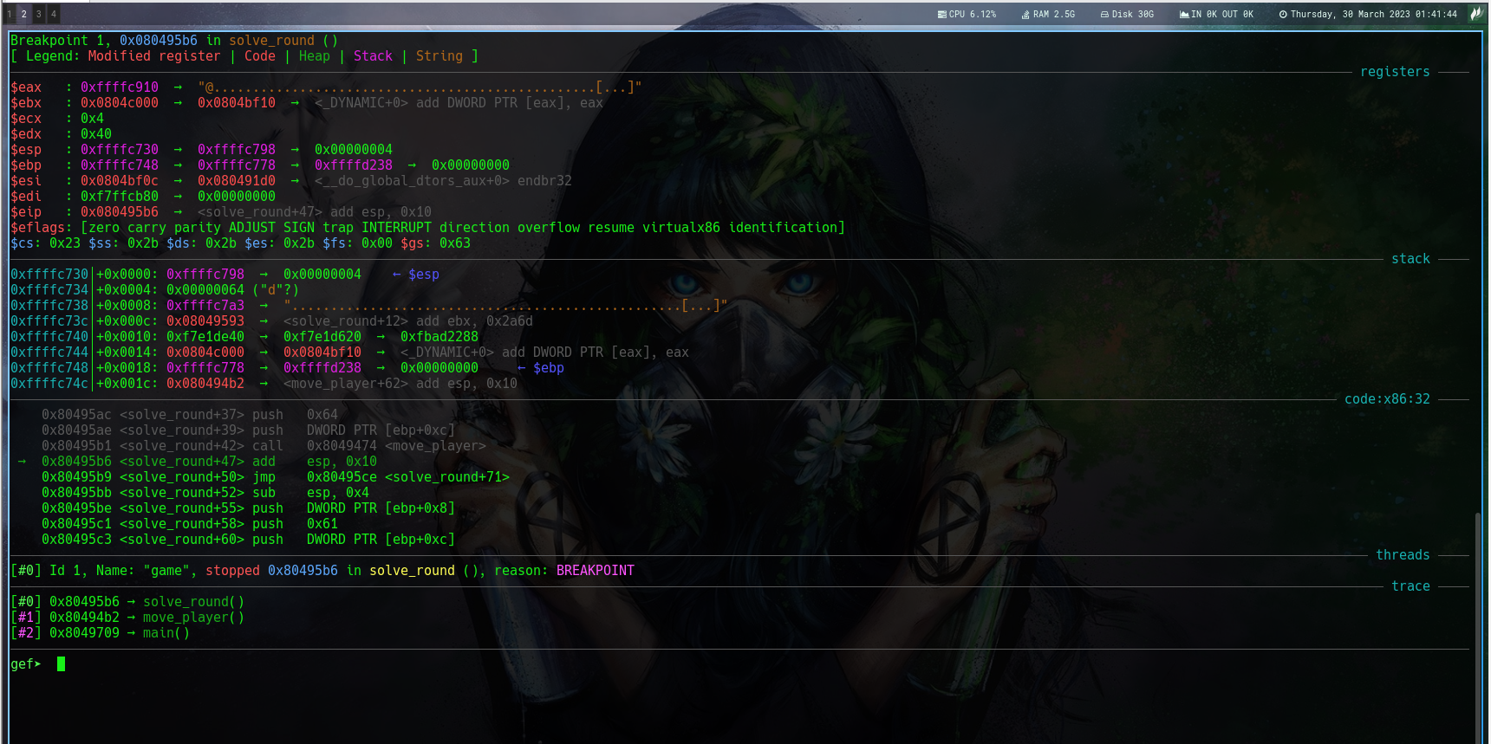Click the terminal scrollbar thumb
The width and height of the screenshot is (1491, 744).
[x=1478, y=628]
